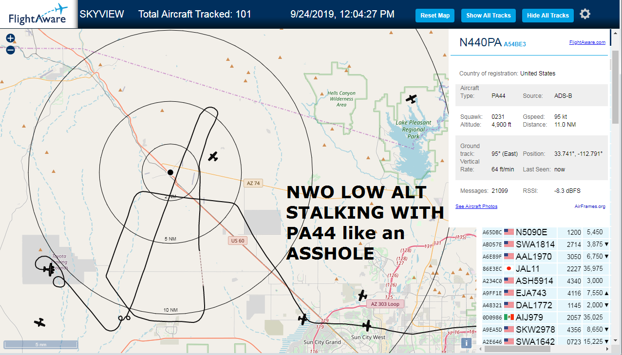The height and width of the screenshot is (355, 622).
Task: Select the EJA743 flight row
Action: 546,293
